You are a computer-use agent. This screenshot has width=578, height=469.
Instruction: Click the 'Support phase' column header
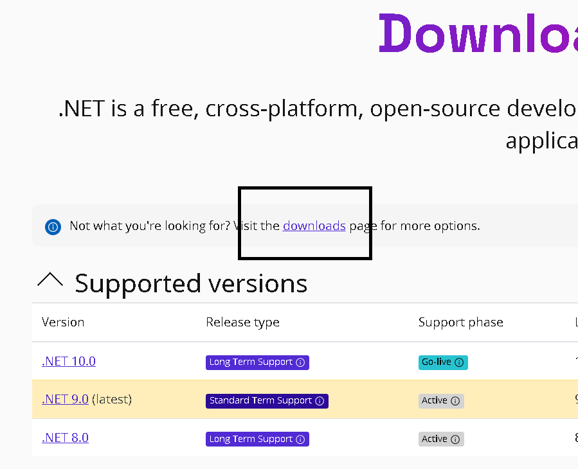(x=460, y=322)
